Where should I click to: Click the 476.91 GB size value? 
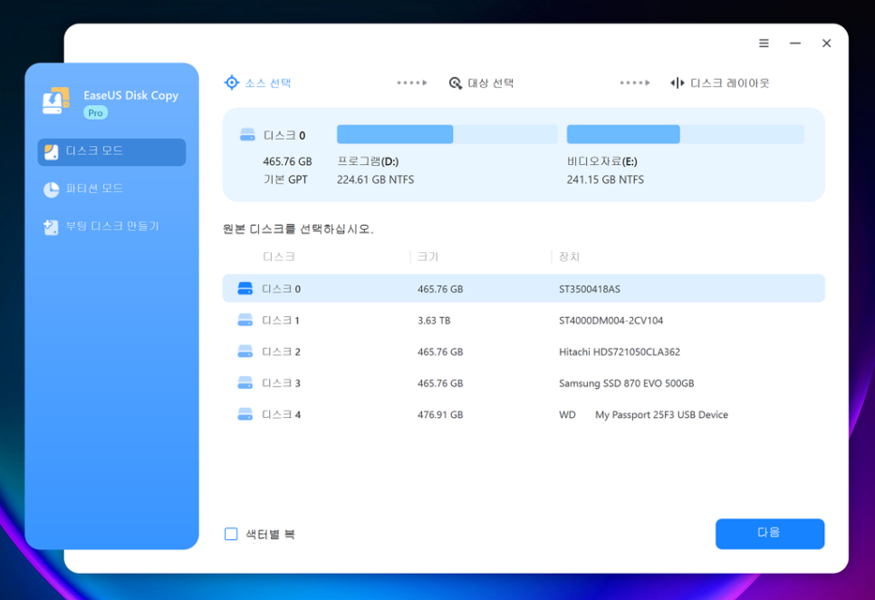(440, 415)
